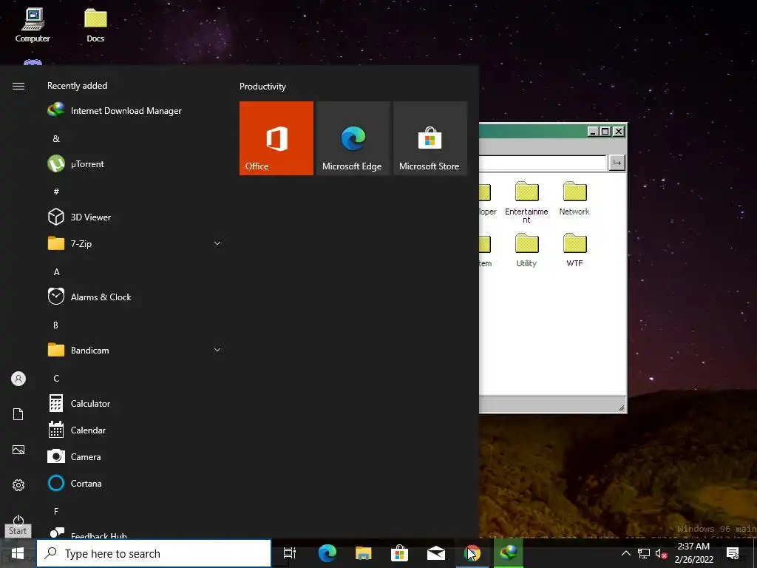The width and height of the screenshot is (757, 568).
Task: Open Pictures from the Start sidebar
Action: coord(18,450)
